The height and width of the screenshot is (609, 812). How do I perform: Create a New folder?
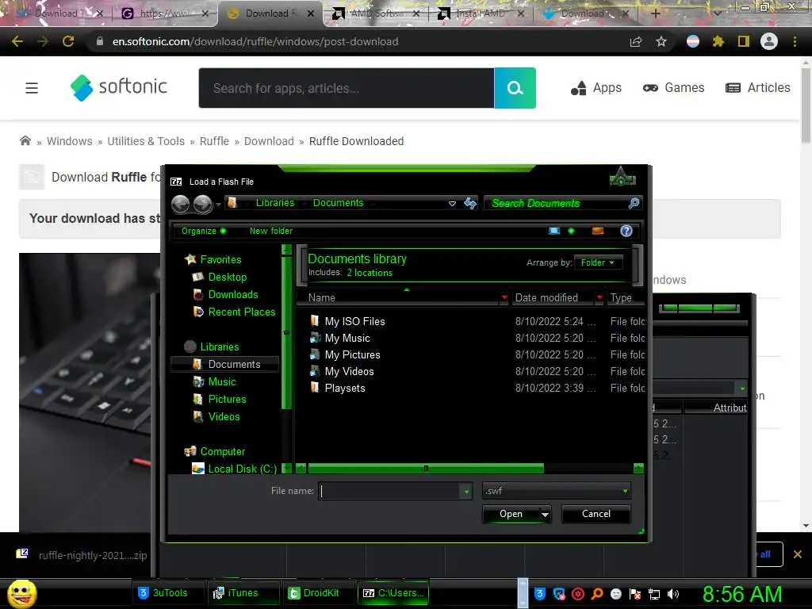271,231
